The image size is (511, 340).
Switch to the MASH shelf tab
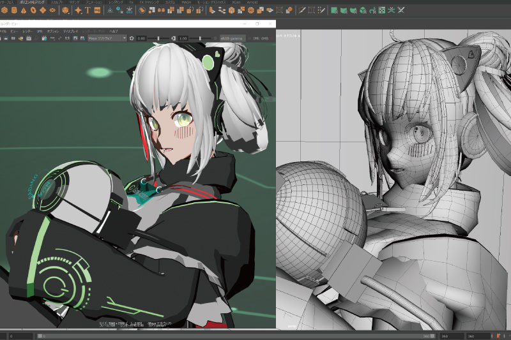[x=186, y=2]
